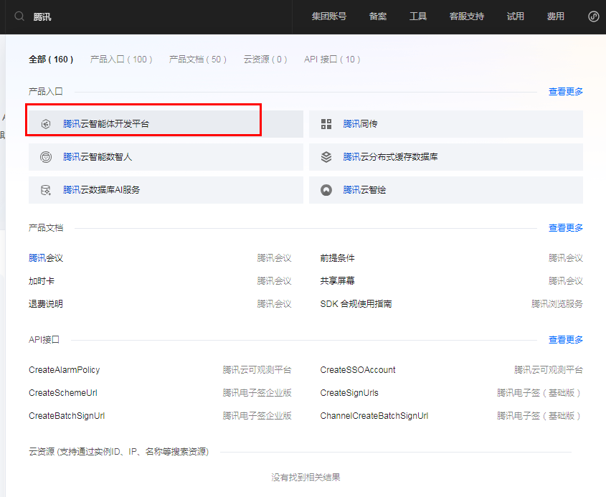Open 腾讯云分布式缓存数据库 product entry
Image resolution: width=606 pixels, height=497 pixels.
(x=445, y=157)
